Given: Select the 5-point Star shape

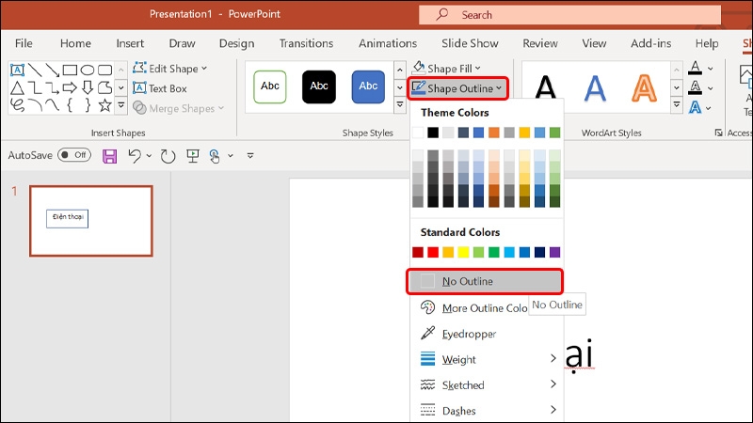Looking at the screenshot, I should tap(104, 105).
